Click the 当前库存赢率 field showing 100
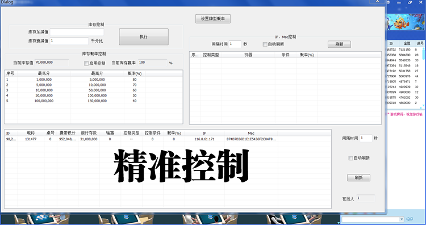426x225 pixels. click(x=152, y=63)
